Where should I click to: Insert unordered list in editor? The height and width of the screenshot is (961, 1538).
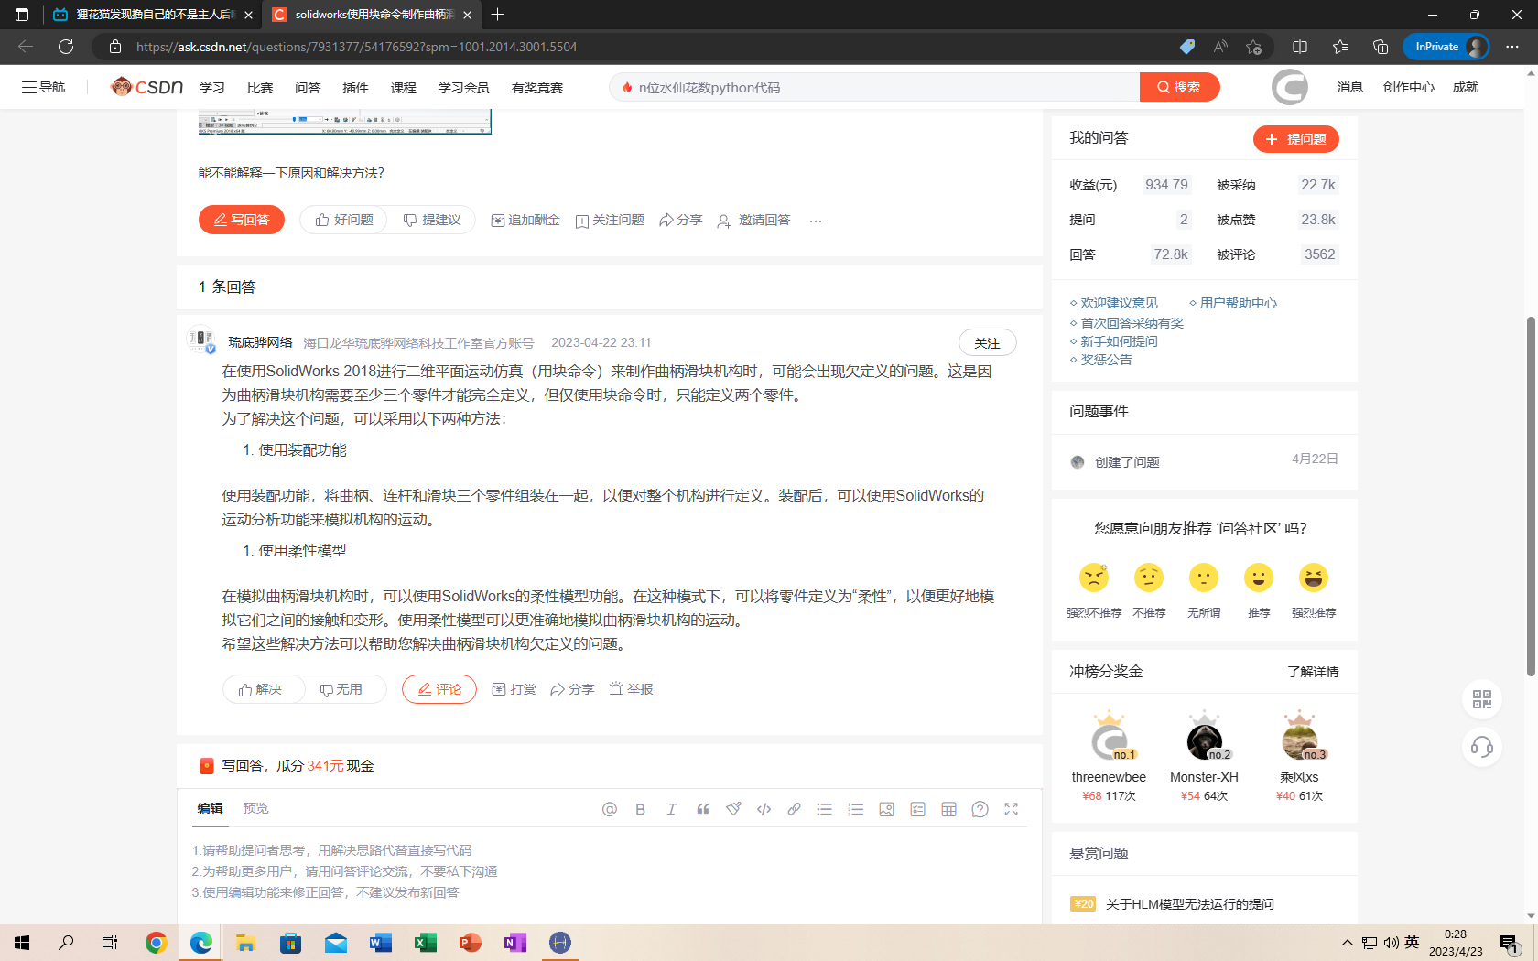click(x=825, y=809)
